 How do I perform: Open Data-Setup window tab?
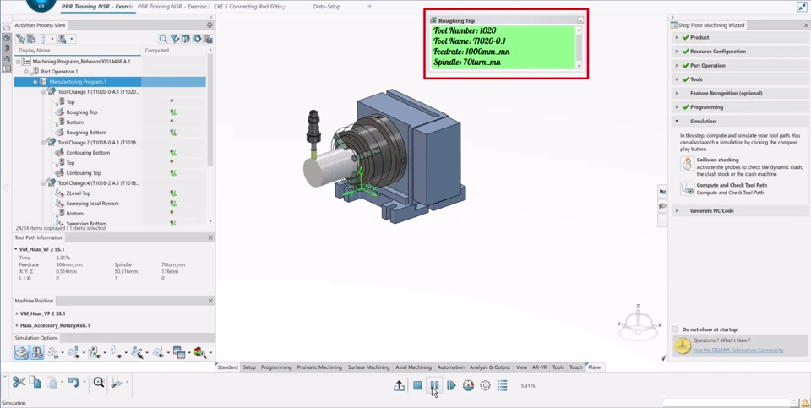326,7
